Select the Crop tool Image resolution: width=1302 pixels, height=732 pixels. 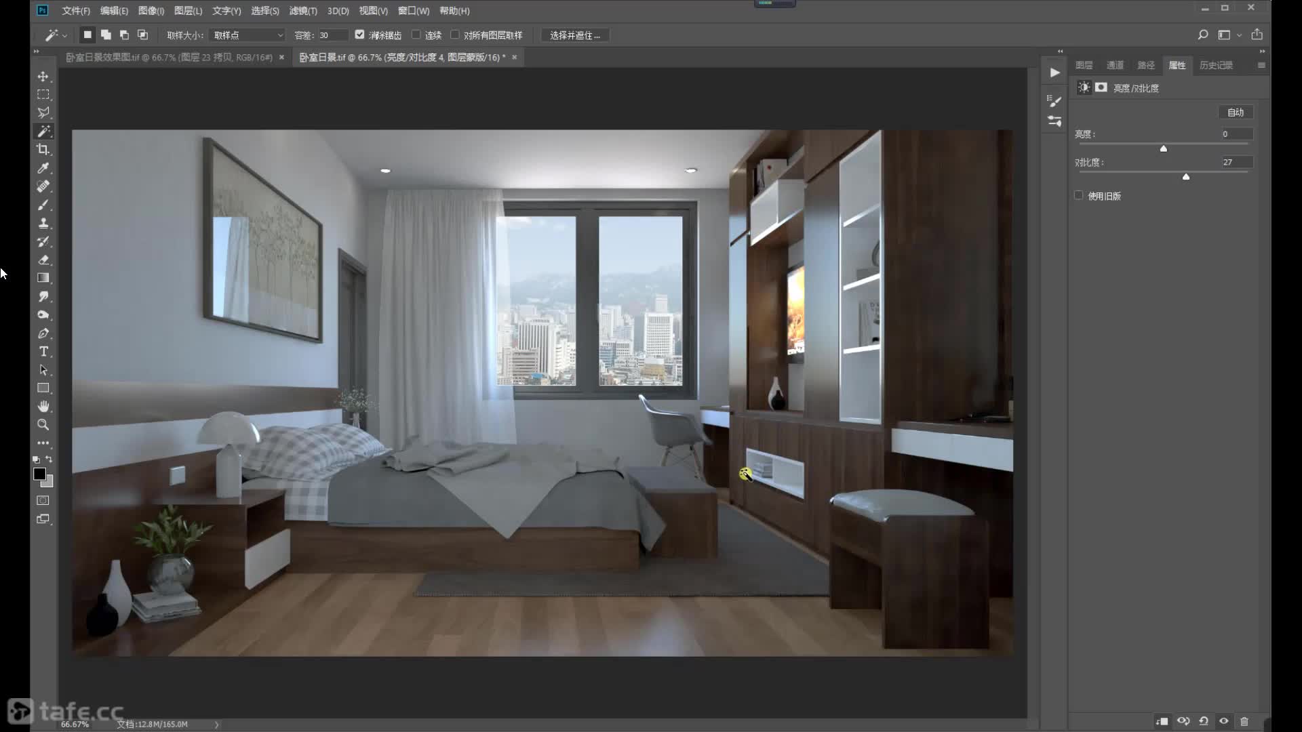pyautogui.click(x=43, y=150)
